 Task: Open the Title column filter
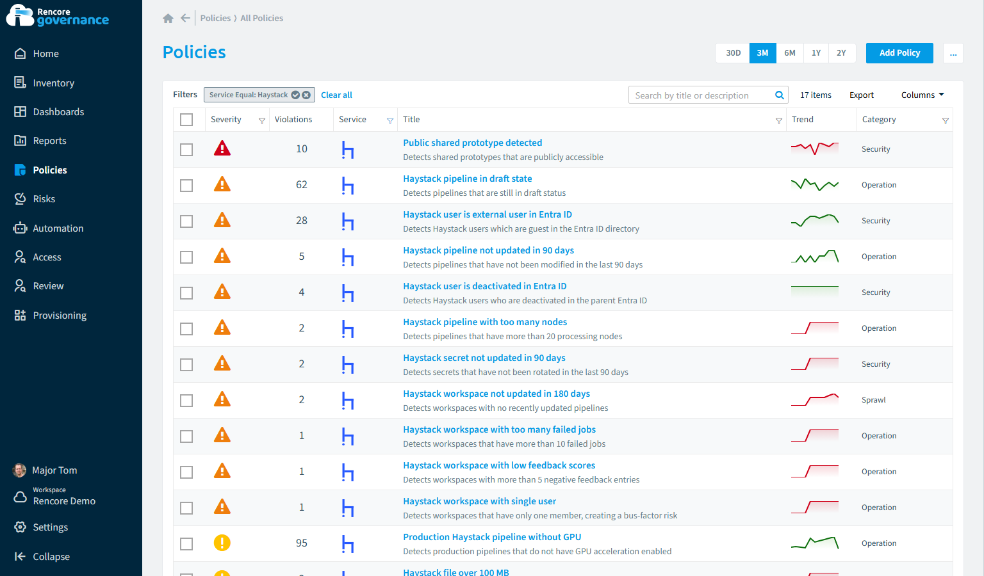[x=779, y=120]
